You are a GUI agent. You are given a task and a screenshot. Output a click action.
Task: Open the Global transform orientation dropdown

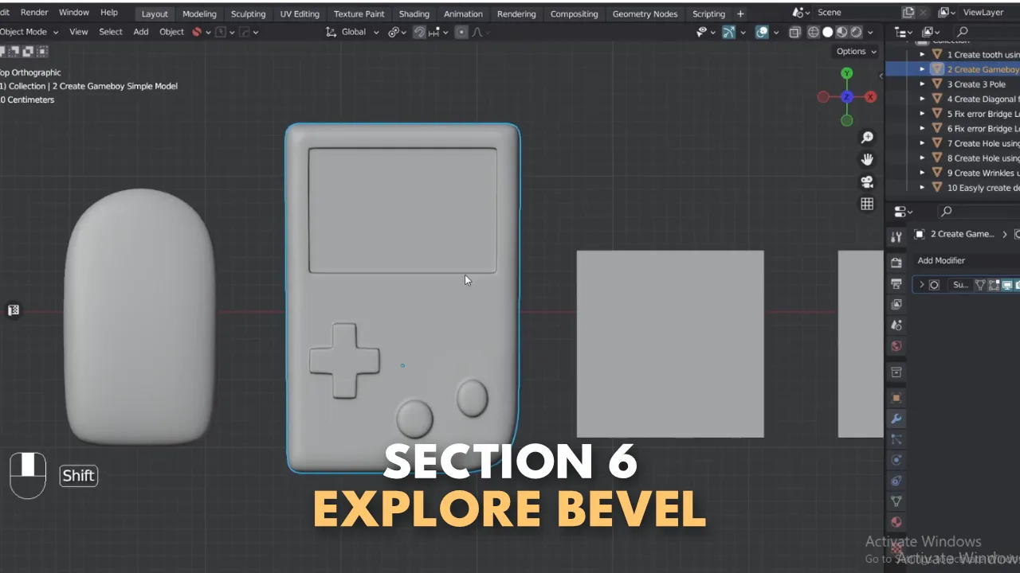pyautogui.click(x=353, y=32)
